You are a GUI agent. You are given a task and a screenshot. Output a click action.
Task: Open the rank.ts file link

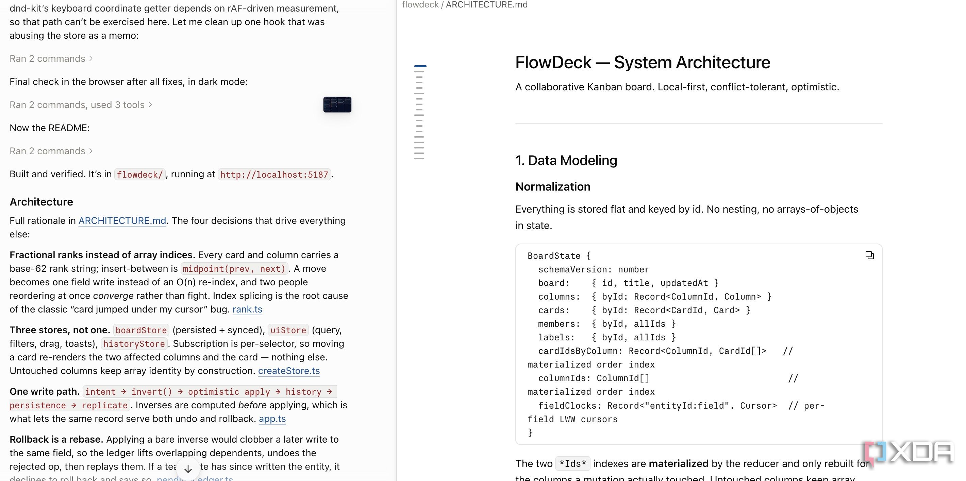point(247,309)
